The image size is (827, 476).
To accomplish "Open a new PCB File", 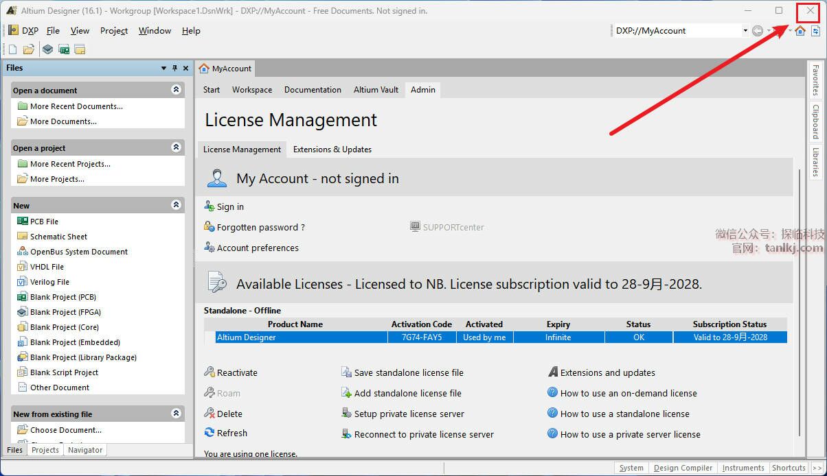I will tap(44, 222).
